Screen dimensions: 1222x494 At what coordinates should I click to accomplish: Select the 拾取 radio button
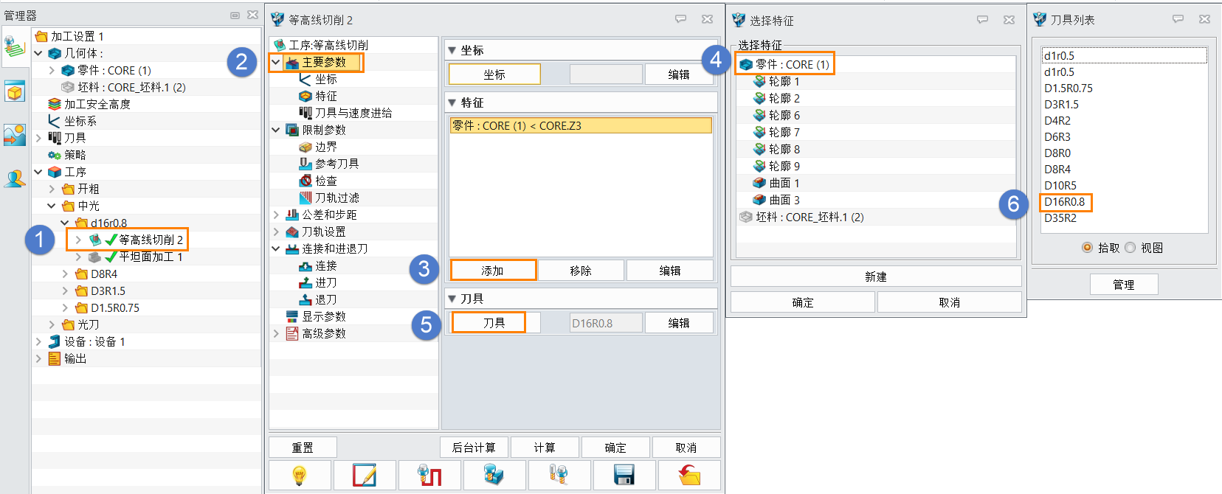(1087, 248)
